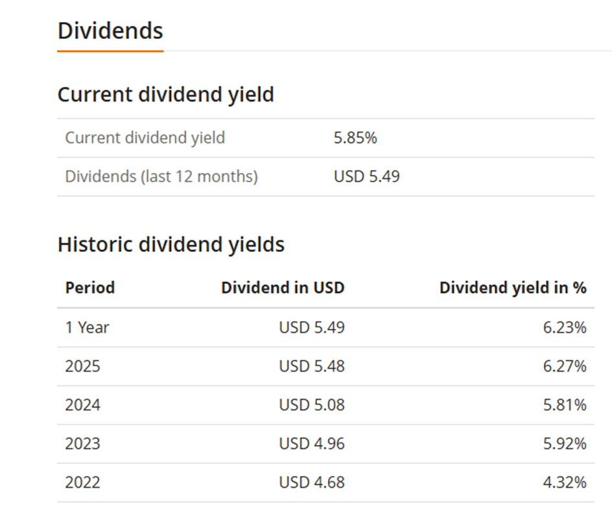Viewport: 612px width, 515px height.
Task: Click the Historic dividend yields heading
Action: coord(171,245)
